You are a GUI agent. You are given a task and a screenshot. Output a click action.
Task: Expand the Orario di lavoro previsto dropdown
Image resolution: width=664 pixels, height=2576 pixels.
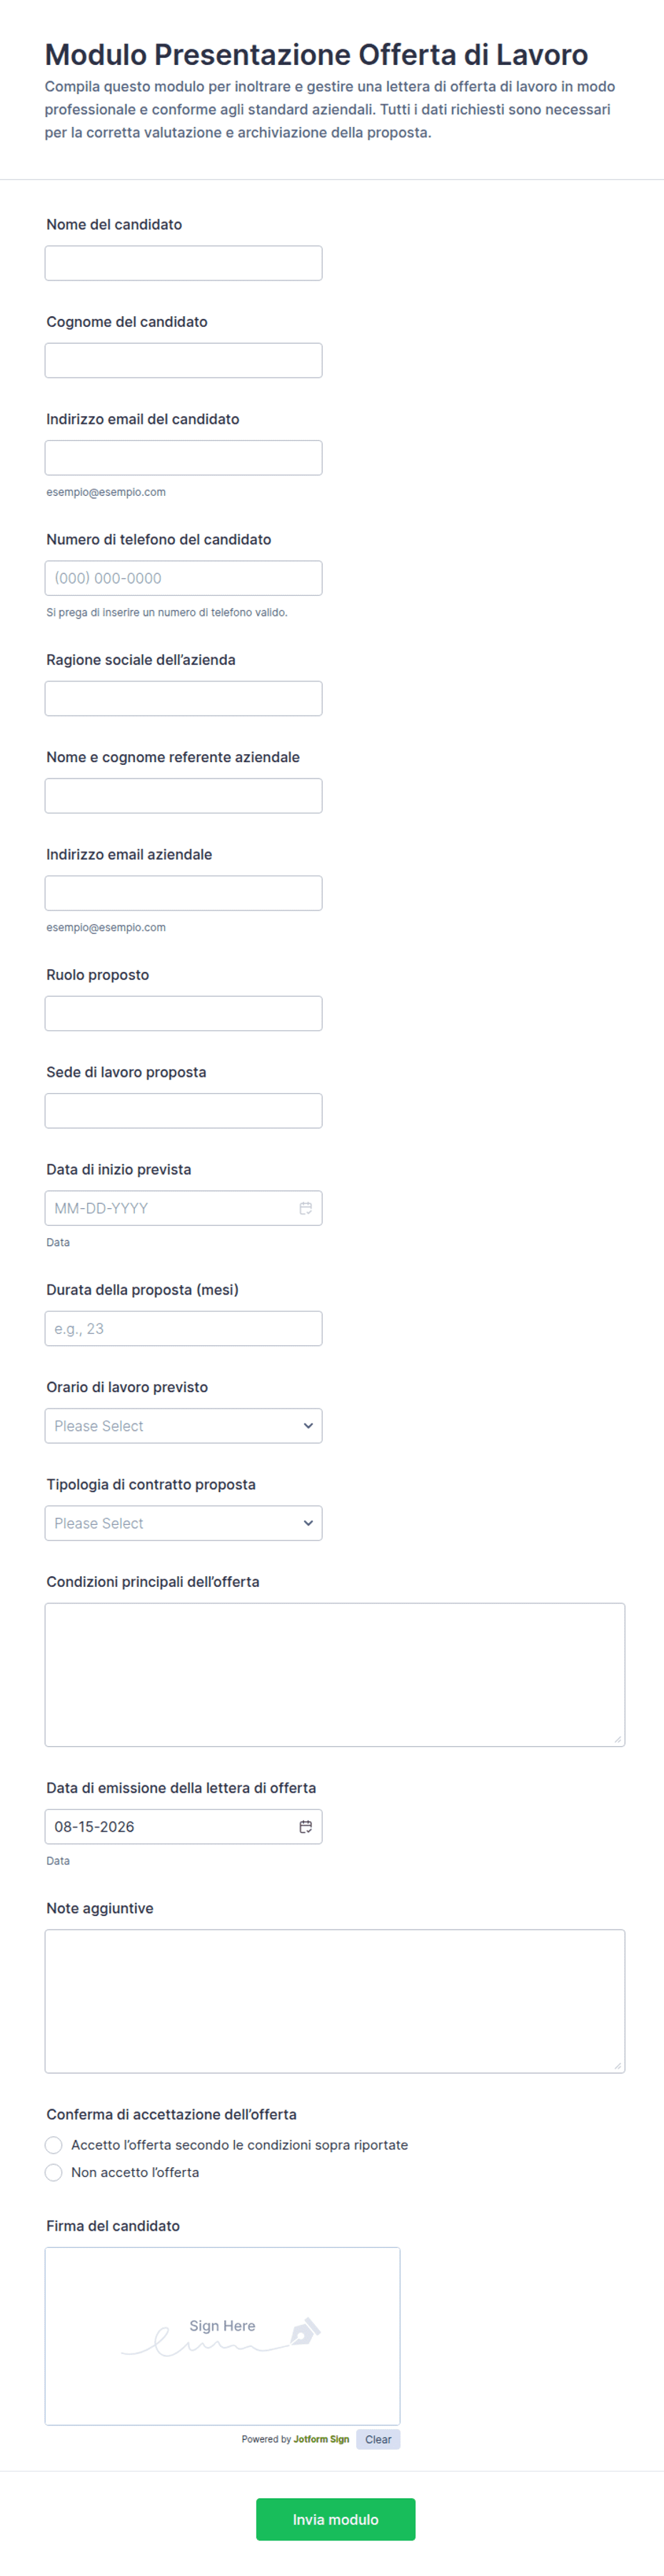(x=183, y=1426)
